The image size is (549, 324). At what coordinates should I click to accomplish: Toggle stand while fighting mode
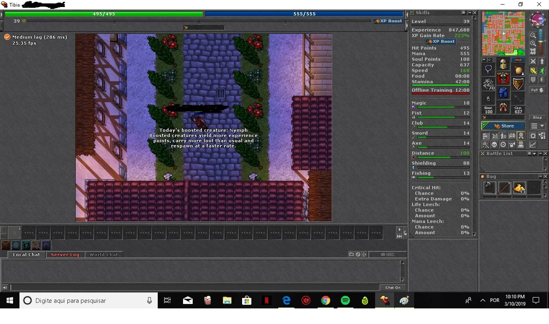click(542, 61)
